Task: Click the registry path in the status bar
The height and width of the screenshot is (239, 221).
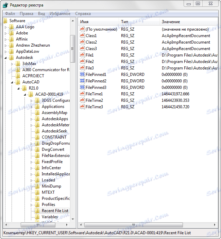Action: pyautogui.click(x=97, y=233)
